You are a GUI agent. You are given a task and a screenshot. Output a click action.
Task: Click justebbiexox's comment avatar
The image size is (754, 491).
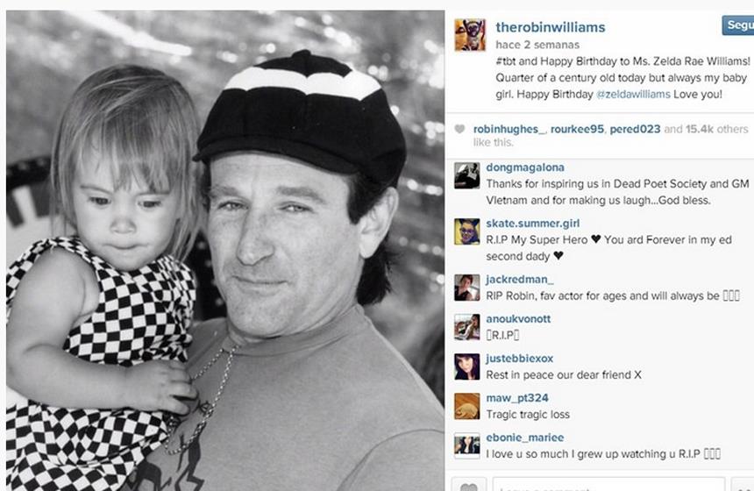[x=467, y=366]
